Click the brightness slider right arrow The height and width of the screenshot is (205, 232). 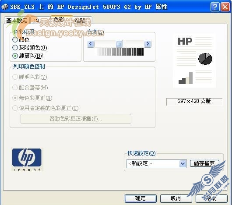[x=148, y=44]
